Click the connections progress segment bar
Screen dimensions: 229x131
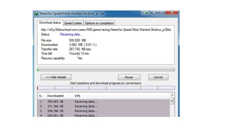[106, 88]
